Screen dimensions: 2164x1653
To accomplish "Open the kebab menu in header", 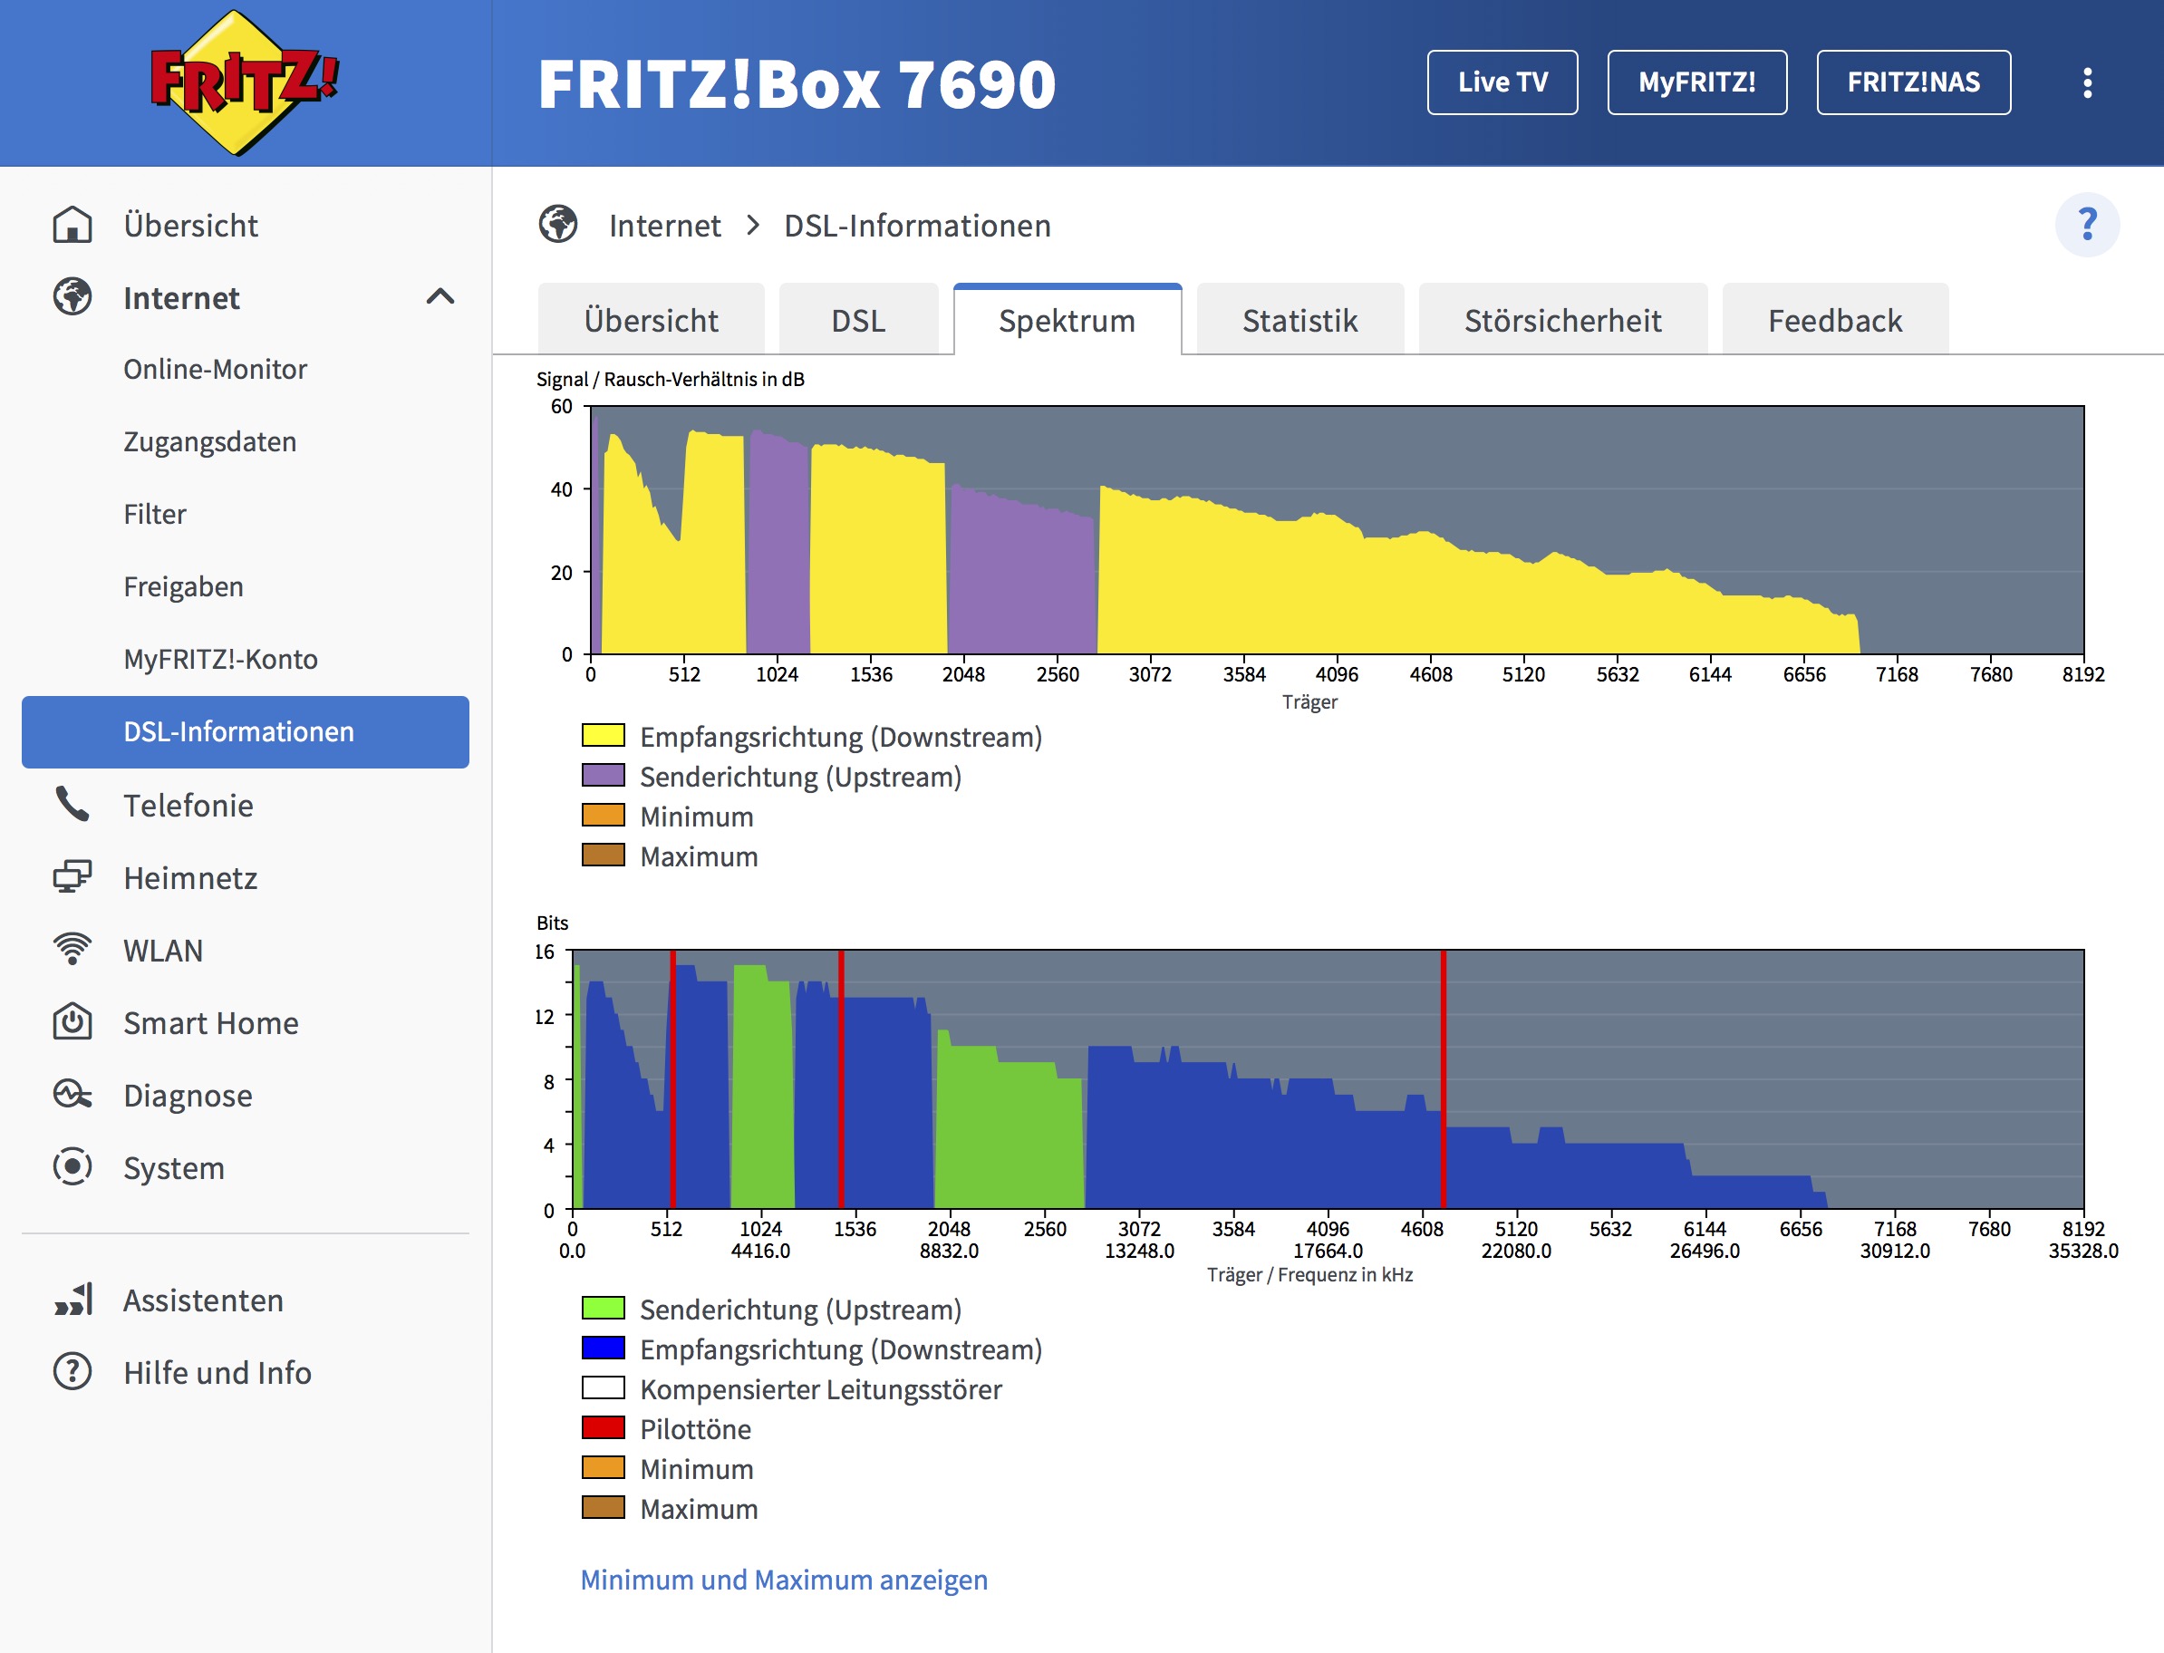I will [x=2086, y=82].
